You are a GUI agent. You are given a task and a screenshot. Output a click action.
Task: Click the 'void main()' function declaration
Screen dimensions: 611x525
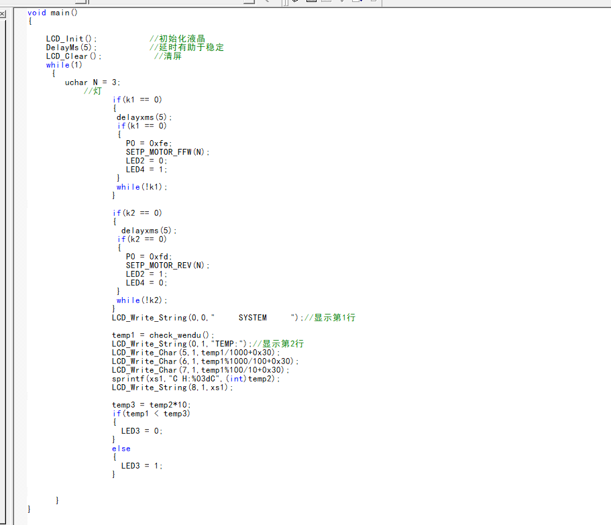(x=52, y=13)
